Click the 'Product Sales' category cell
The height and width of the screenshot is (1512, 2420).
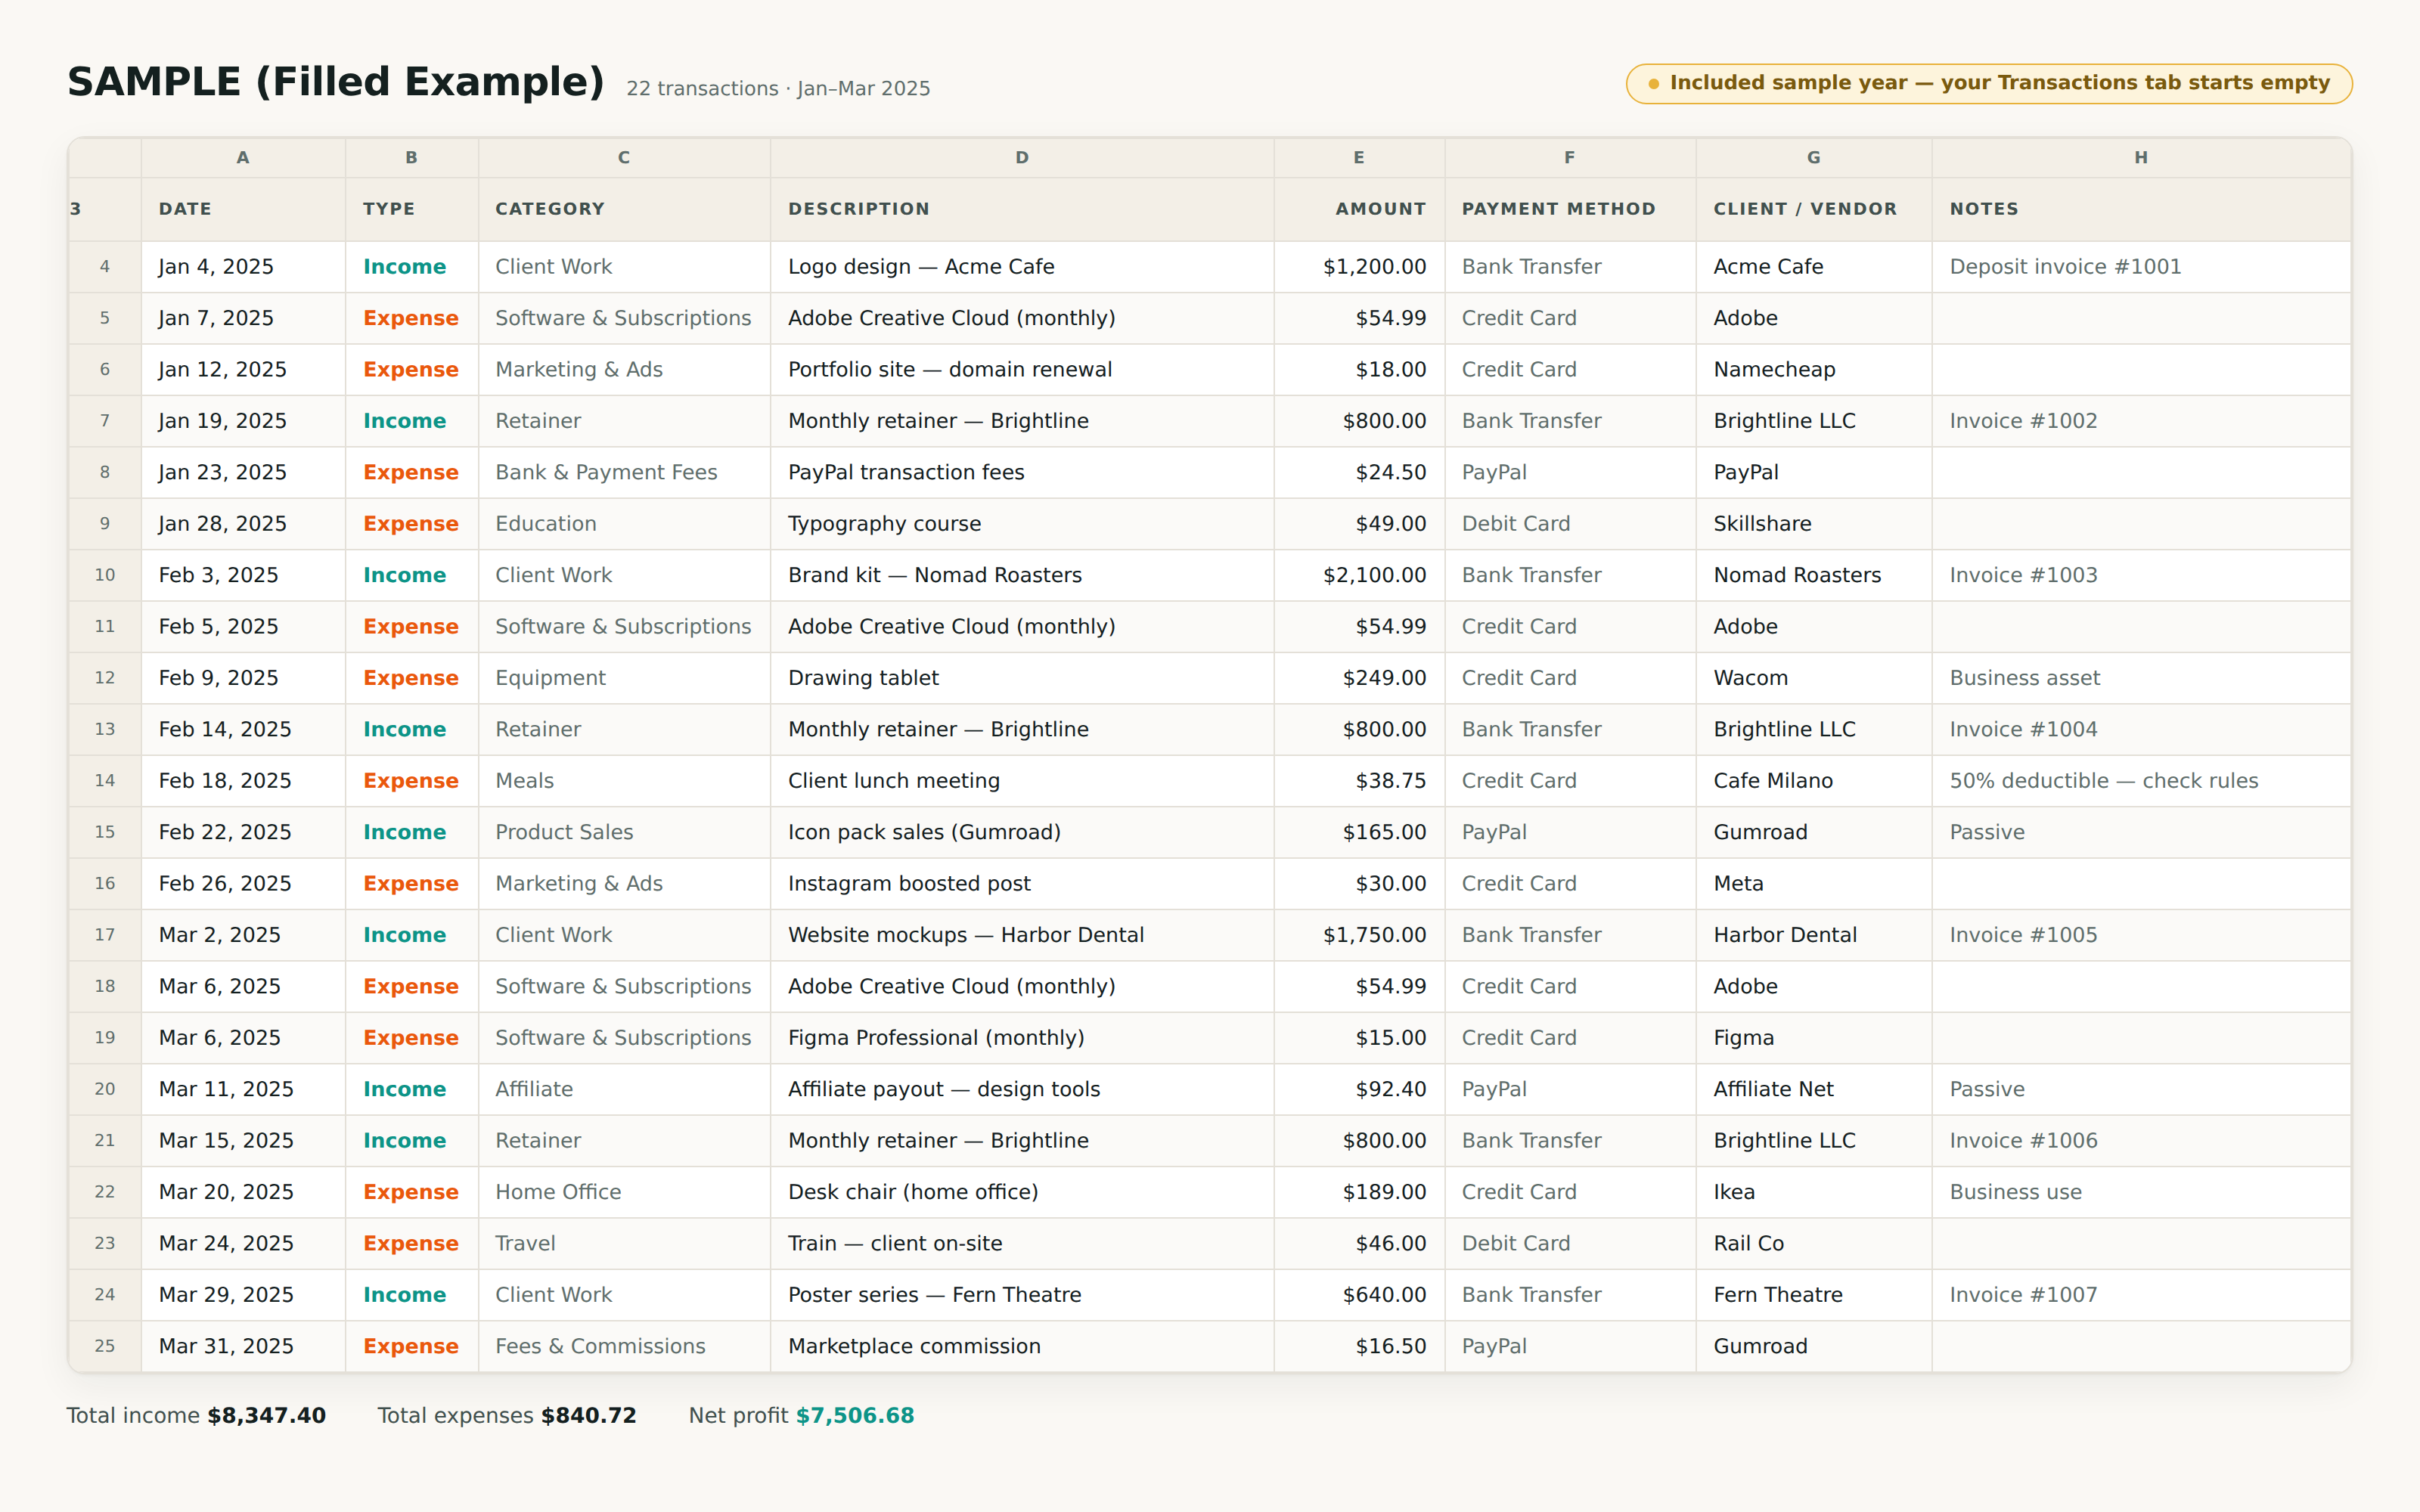coord(624,832)
